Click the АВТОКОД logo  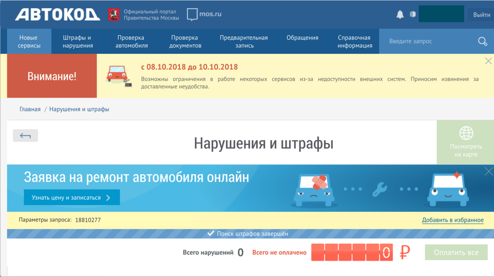pos(58,14)
